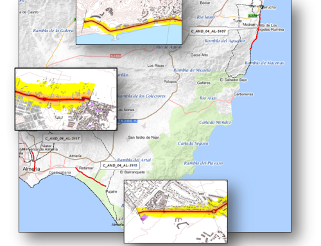
Task: Open the coastal inset map with the blue sea
Action: click(x=129, y=22)
